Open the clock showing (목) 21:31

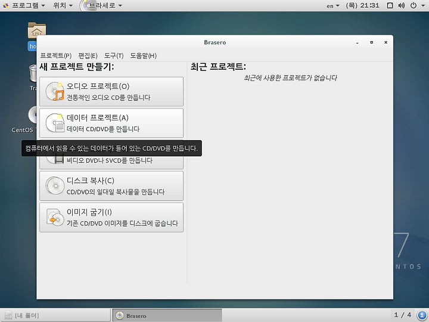pyautogui.click(x=362, y=5)
